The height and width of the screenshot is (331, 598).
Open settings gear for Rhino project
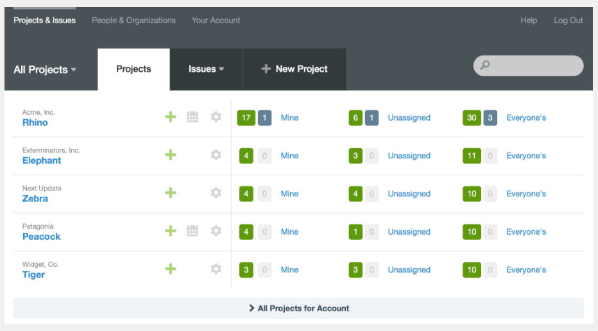[216, 117]
